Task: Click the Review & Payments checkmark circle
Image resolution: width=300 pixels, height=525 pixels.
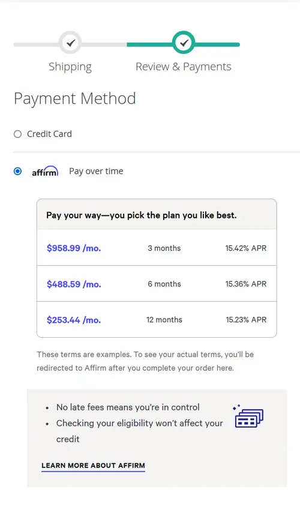Action: [184, 43]
